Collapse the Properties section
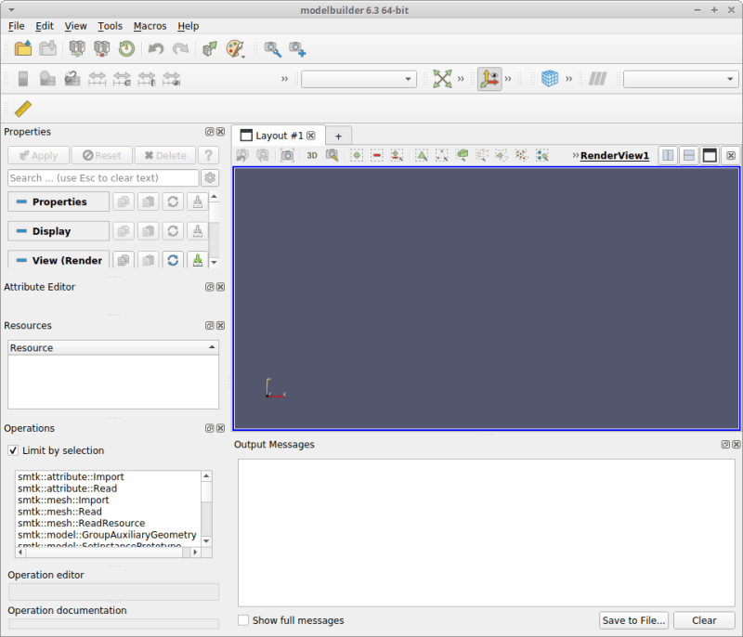Screen dimensions: 743x637 click(59, 201)
